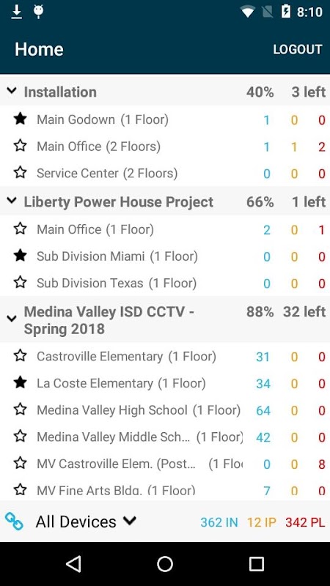
Task: Tap the link chain icon beside All Devices
Action: click(14, 521)
